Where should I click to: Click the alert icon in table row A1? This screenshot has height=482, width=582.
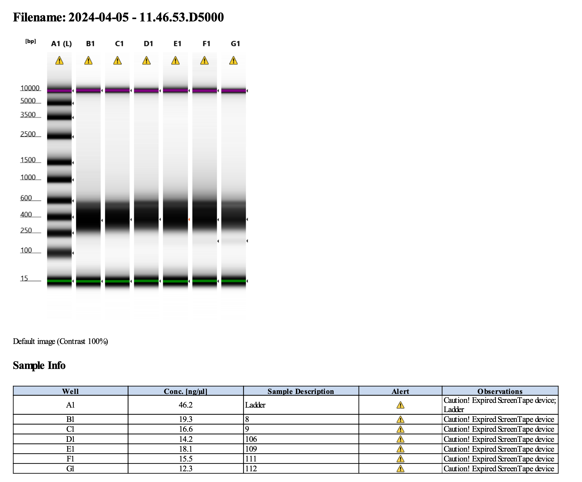(400, 405)
